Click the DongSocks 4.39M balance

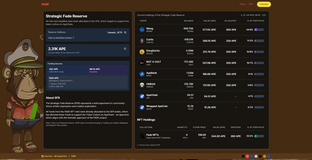pos(190,51)
